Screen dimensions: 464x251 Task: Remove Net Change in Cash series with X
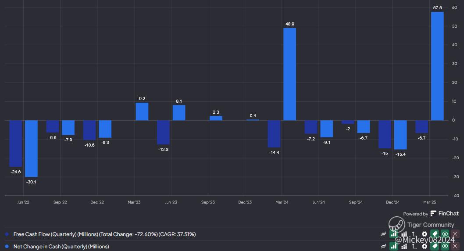point(455,246)
